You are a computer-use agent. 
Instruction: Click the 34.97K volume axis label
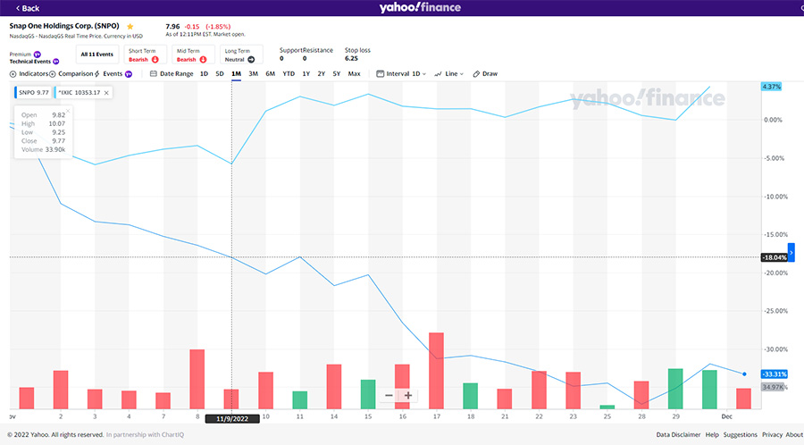(772, 387)
